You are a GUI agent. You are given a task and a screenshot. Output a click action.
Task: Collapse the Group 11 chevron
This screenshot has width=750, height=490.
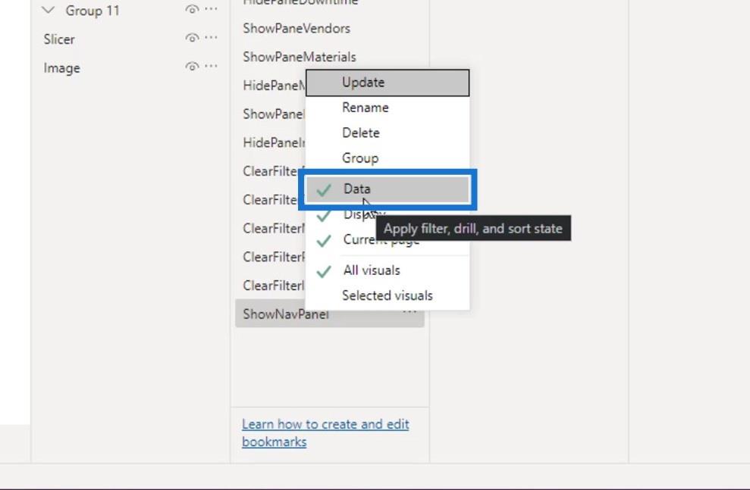tap(49, 10)
